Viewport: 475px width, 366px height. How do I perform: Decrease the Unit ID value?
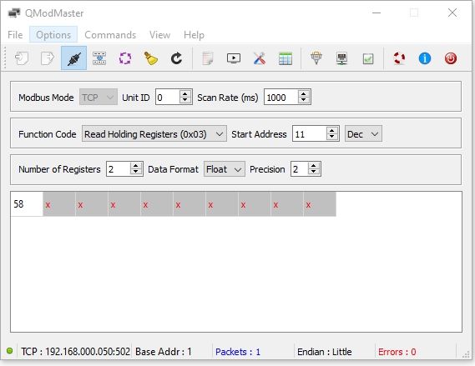[x=184, y=100]
